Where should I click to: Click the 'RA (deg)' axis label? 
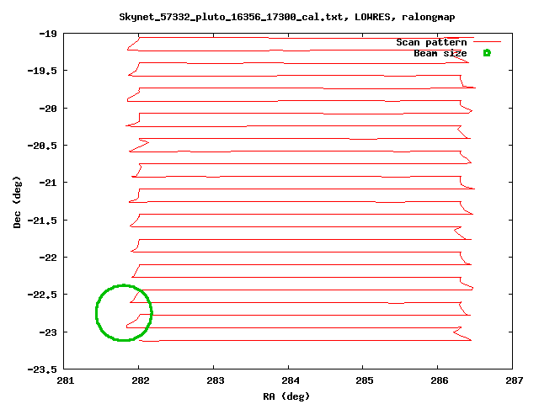286,396
